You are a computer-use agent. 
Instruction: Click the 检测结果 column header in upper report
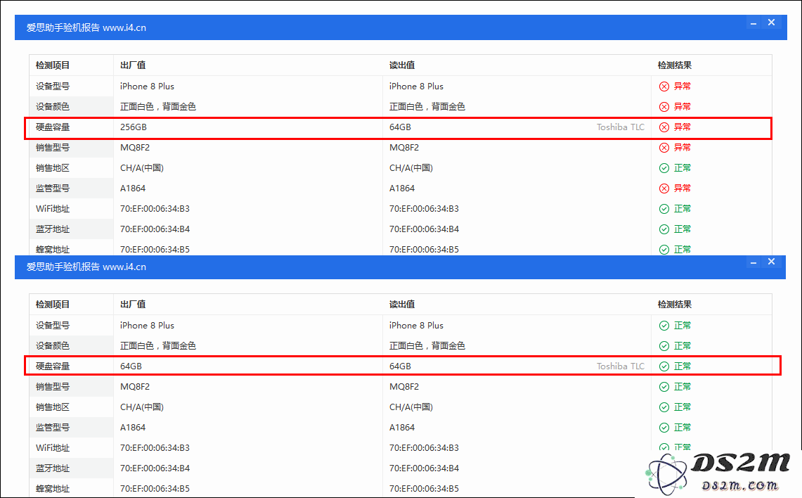coord(675,65)
